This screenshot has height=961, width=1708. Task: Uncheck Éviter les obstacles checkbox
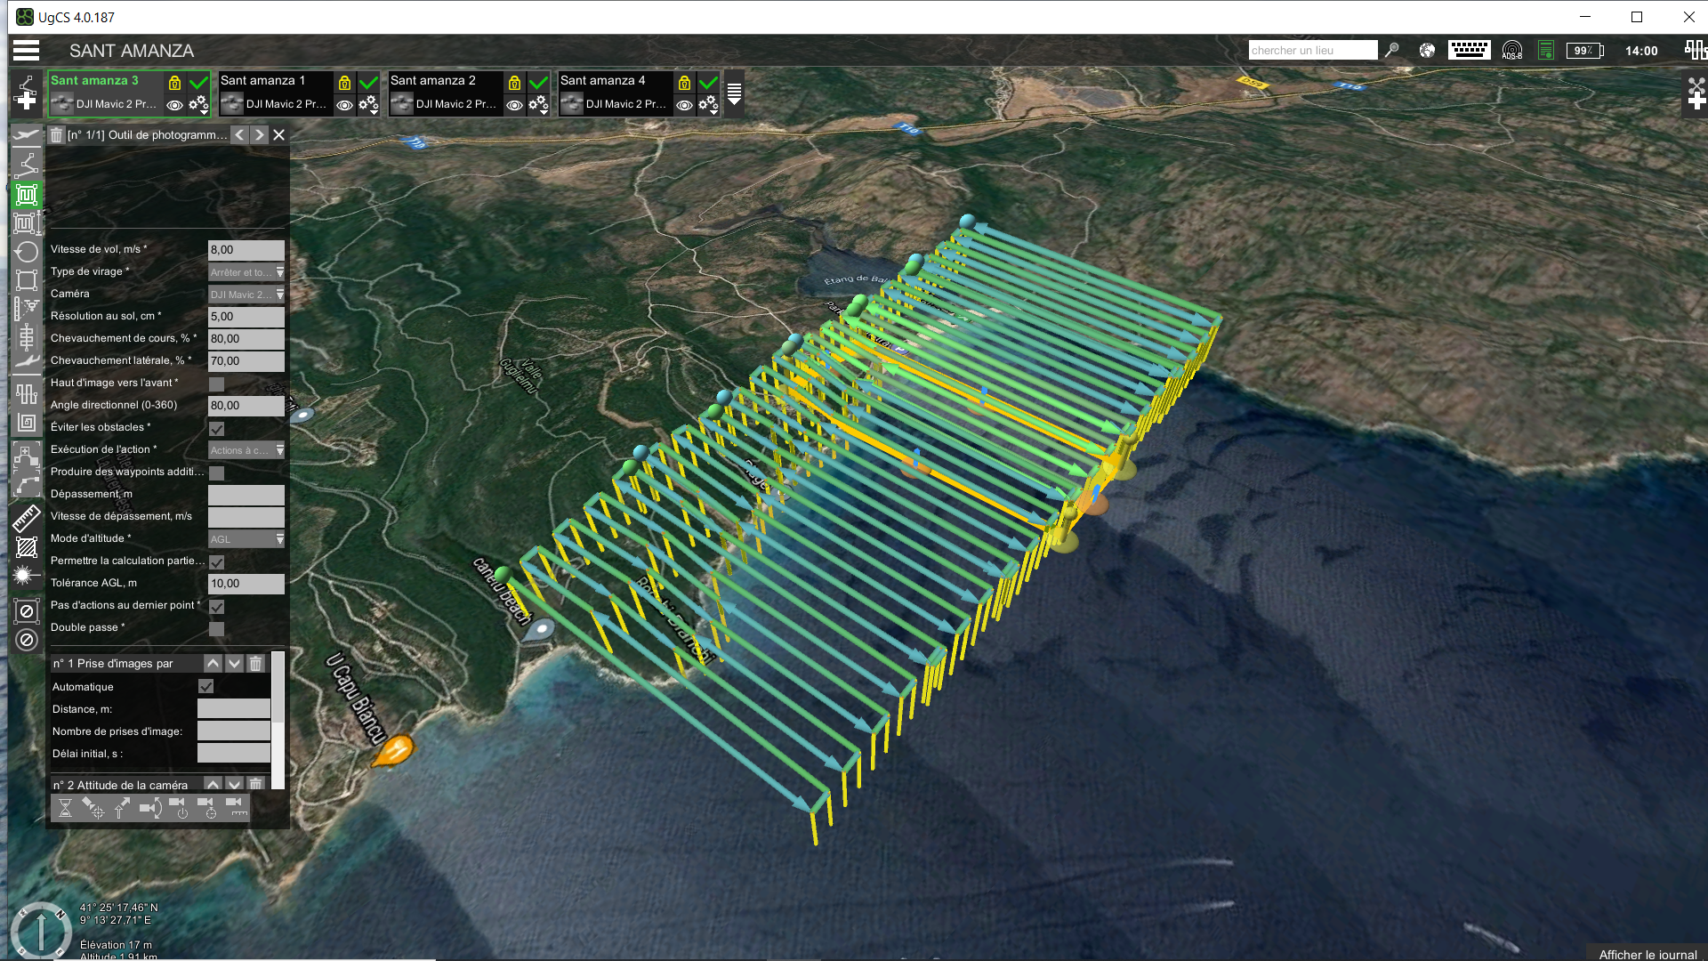(216, 428)
